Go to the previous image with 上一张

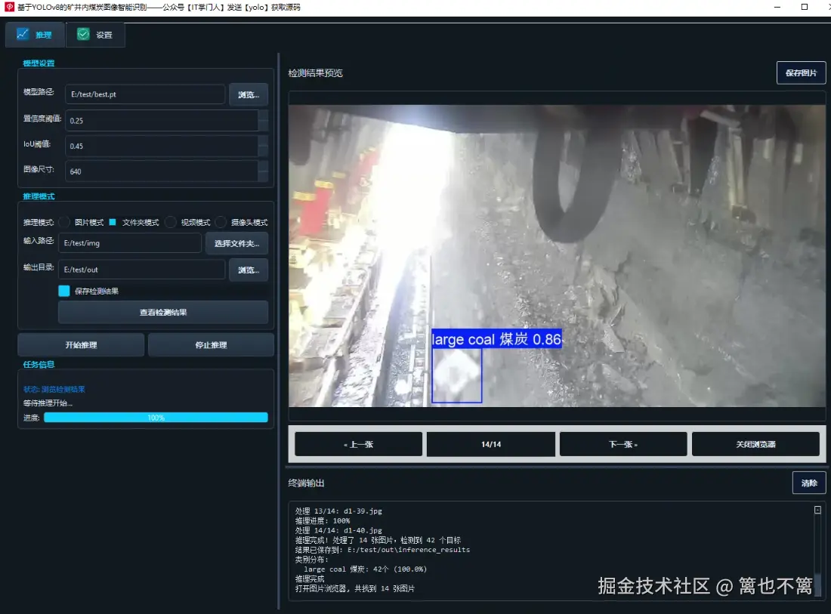pyautogui.click(x=358, y=445)
